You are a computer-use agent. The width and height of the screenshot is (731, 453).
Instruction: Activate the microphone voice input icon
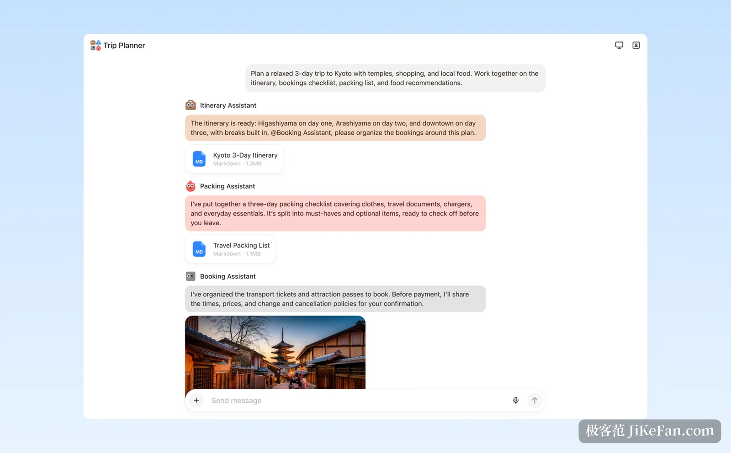pyautogui.click(x=516, y=400)
